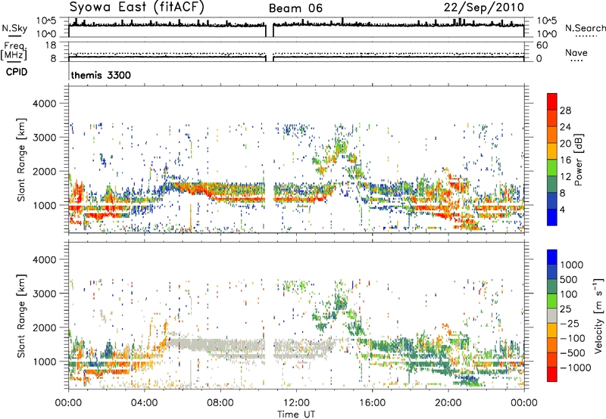Click the "28" value on the power colorbar

pyautogui.click(x=565, y=110)
